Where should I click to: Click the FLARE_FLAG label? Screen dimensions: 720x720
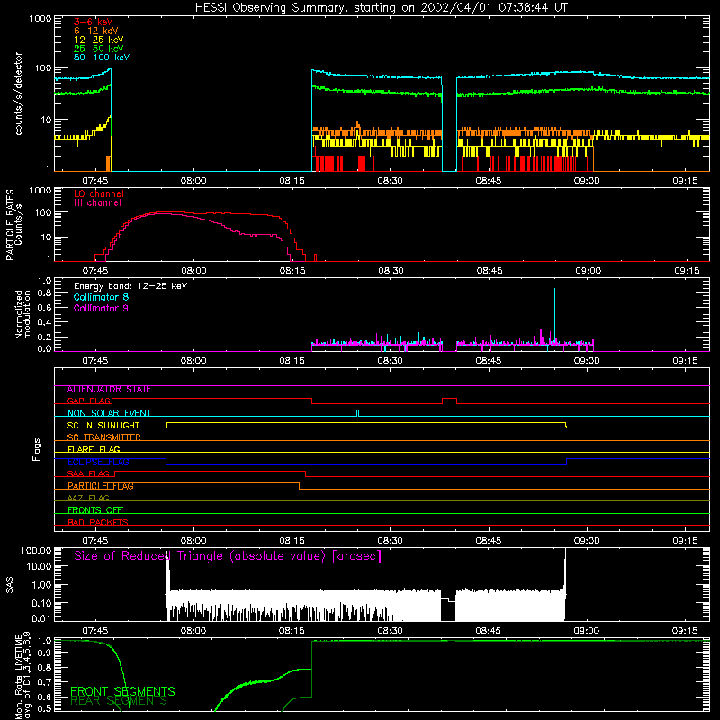pos(94,449)
